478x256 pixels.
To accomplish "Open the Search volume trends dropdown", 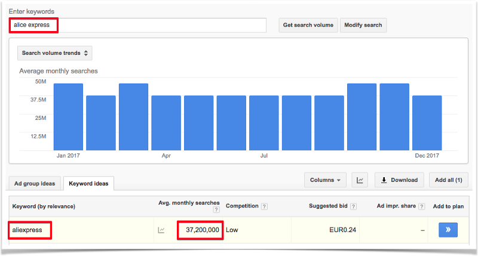I will coord(55,53).
